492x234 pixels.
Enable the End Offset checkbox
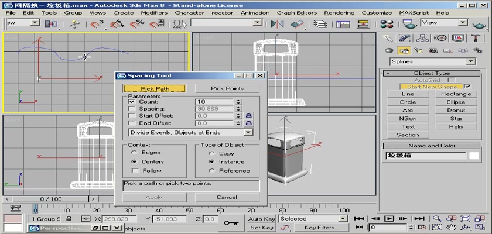pos(132,123)
